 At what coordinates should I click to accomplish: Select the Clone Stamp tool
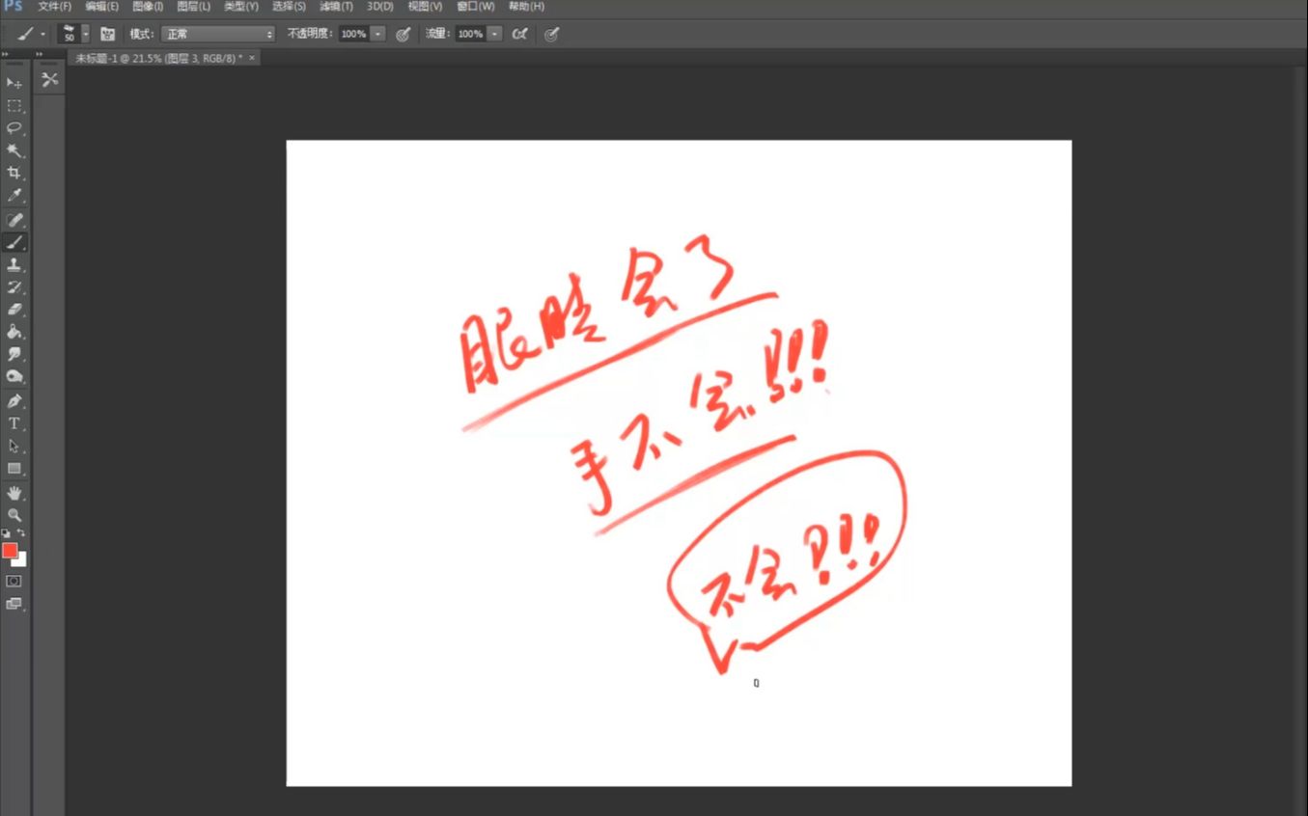pos(14,265)
